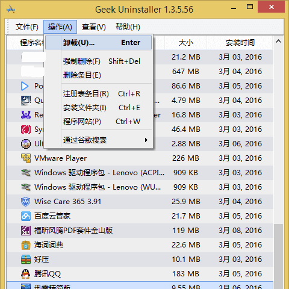Select Windows 驱动程序包 - Lenovo (WU... row
Viewport: 289px width, 289px height.
[x=140, y=187]
